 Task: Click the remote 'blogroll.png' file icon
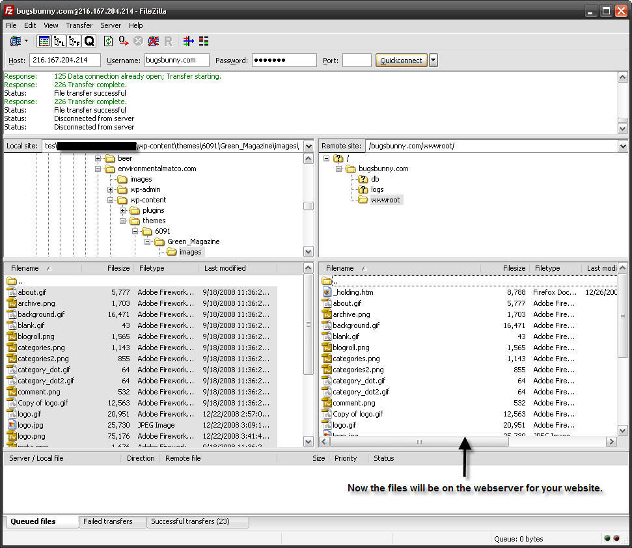[x=327, y=348]
